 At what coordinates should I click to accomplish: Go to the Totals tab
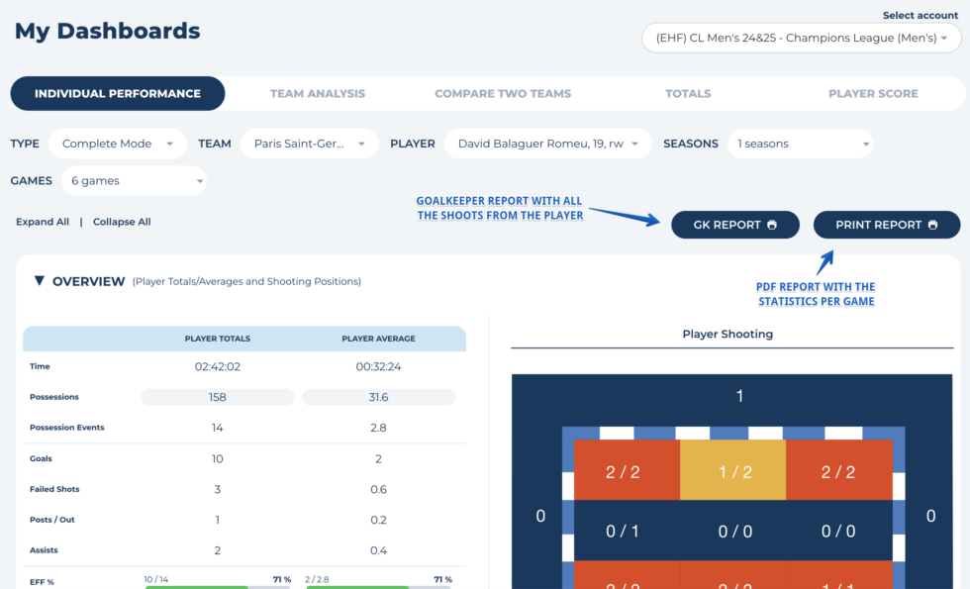(688, 94)
